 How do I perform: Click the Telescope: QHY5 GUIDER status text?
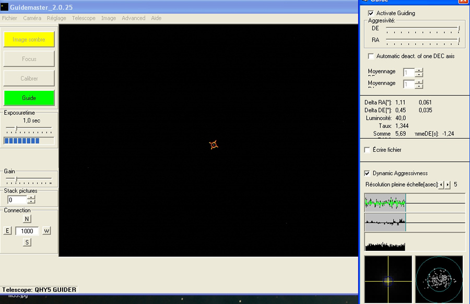(x=39, y=289)
